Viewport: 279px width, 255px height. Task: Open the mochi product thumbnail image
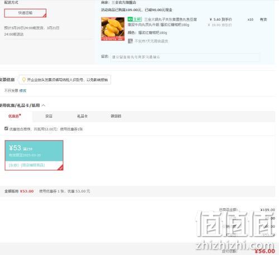(113, 29)
